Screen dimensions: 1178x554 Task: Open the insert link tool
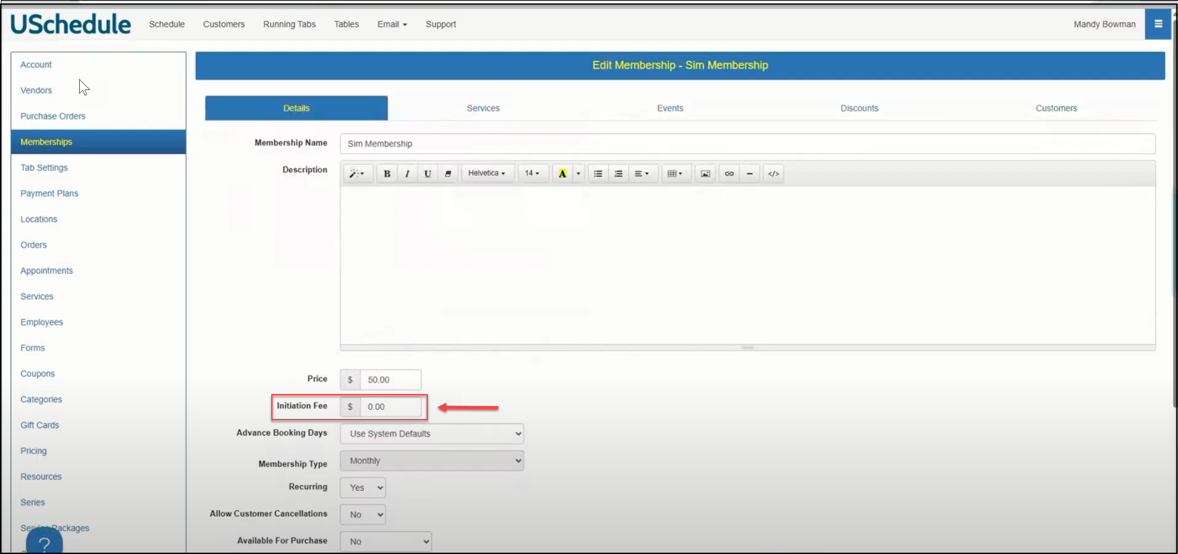pos(729,173)
